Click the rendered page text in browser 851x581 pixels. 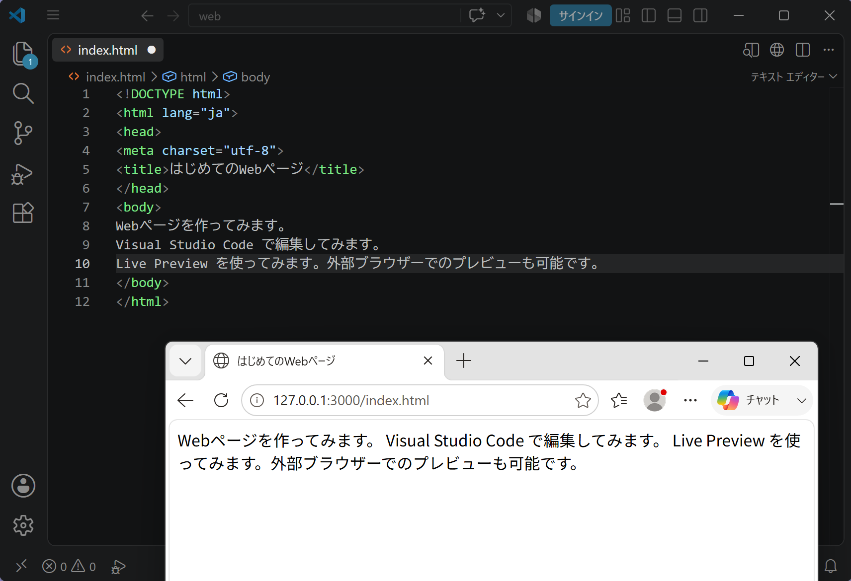click(x=489, y=452)
